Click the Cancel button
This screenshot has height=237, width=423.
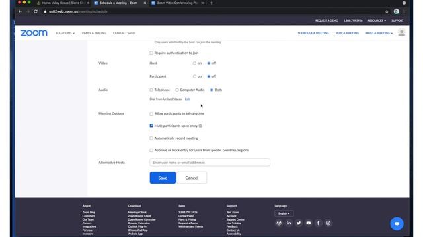pyautogui.click(x=192, y=178)
